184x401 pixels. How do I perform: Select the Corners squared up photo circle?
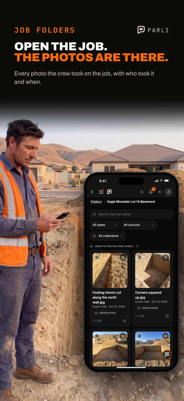click(140, 257)
